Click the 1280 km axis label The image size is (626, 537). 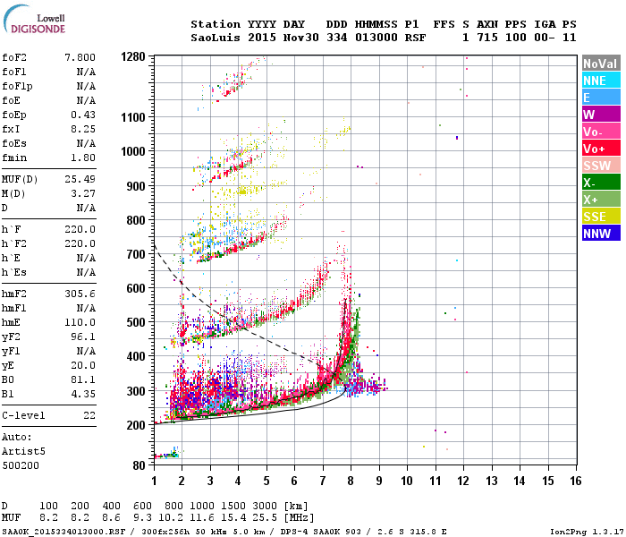(133, 56)
